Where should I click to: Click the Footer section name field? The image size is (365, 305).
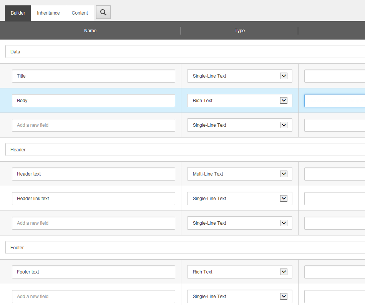(184, 248)
